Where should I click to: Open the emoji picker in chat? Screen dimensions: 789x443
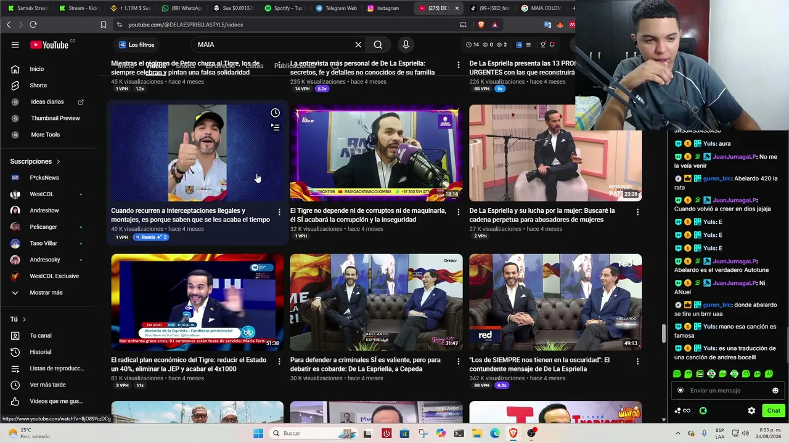pyautogui.click(x=775, y=390)
